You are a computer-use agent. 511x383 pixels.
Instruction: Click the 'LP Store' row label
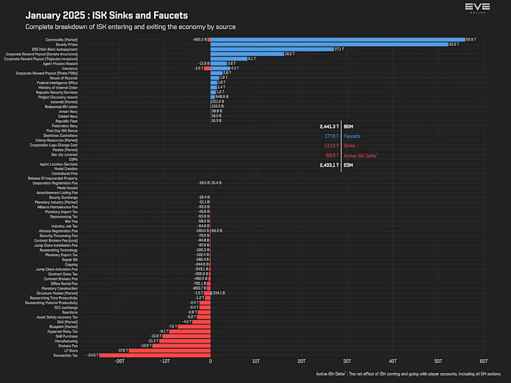click(71, 350)
